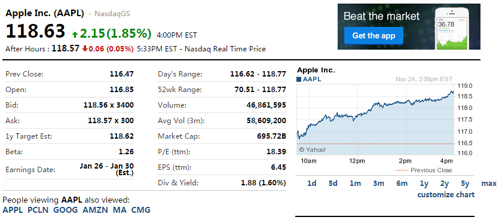
Task: Show the 6m chart range
Action: click(402, 184)
